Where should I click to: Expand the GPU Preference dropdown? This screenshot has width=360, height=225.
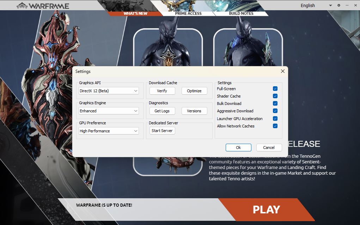coord(109,131)
